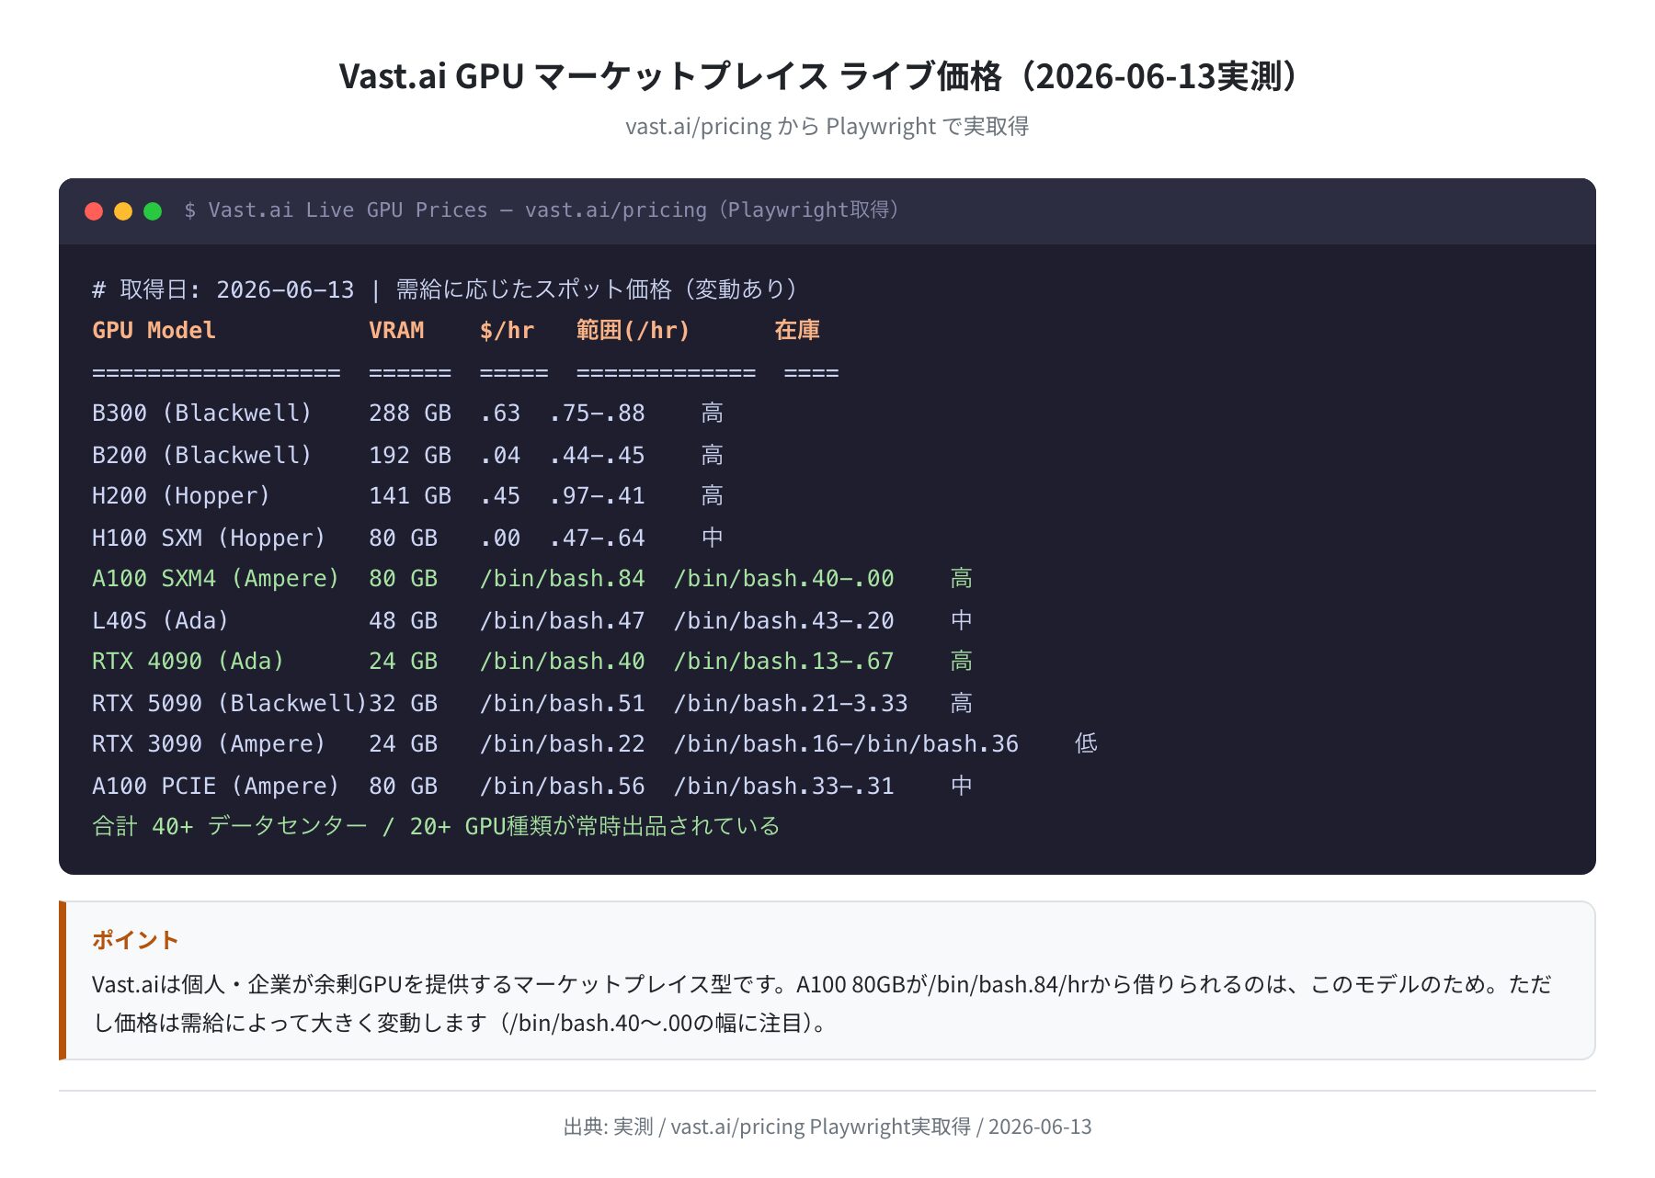The image size is (1655, 1178).
Task: Click the red close dot in terminal header
Action: click(x=94, y=211)
